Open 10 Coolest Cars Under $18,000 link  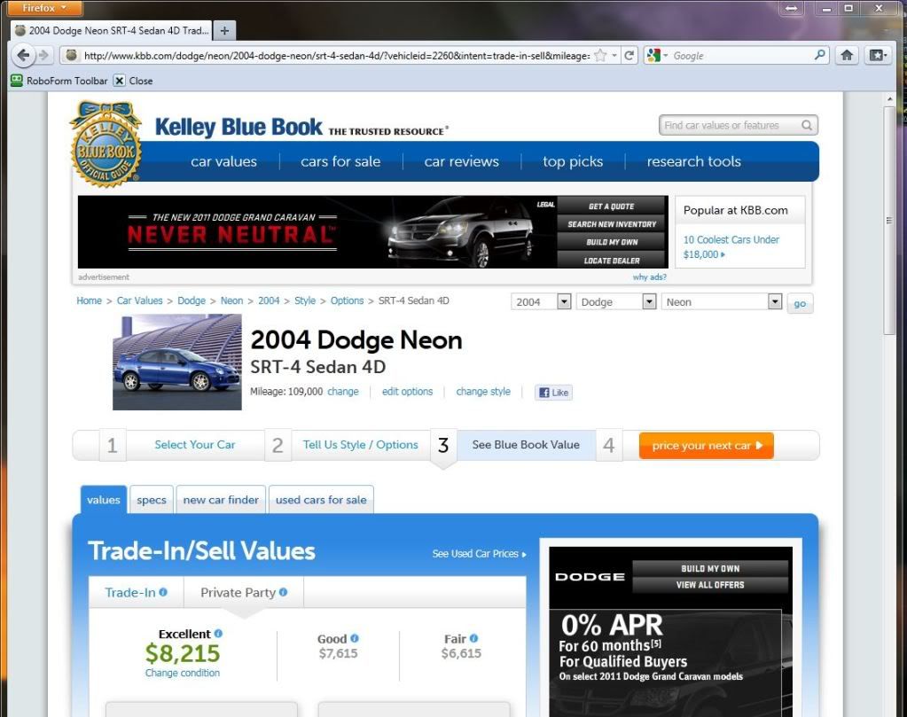pos(731,247)
